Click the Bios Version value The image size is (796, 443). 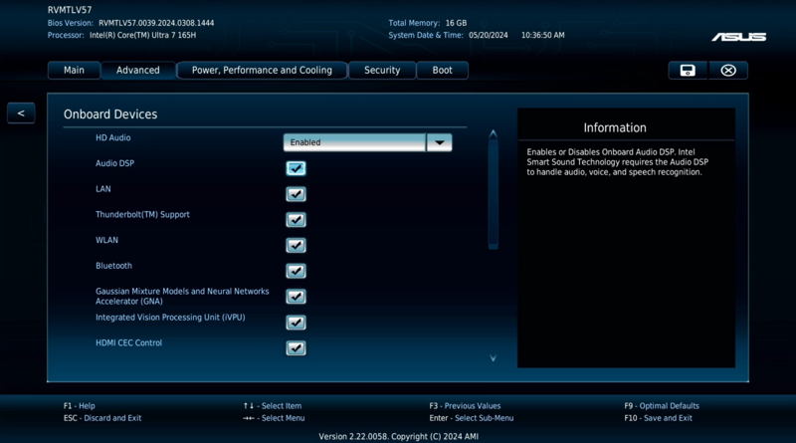[156, 23]
